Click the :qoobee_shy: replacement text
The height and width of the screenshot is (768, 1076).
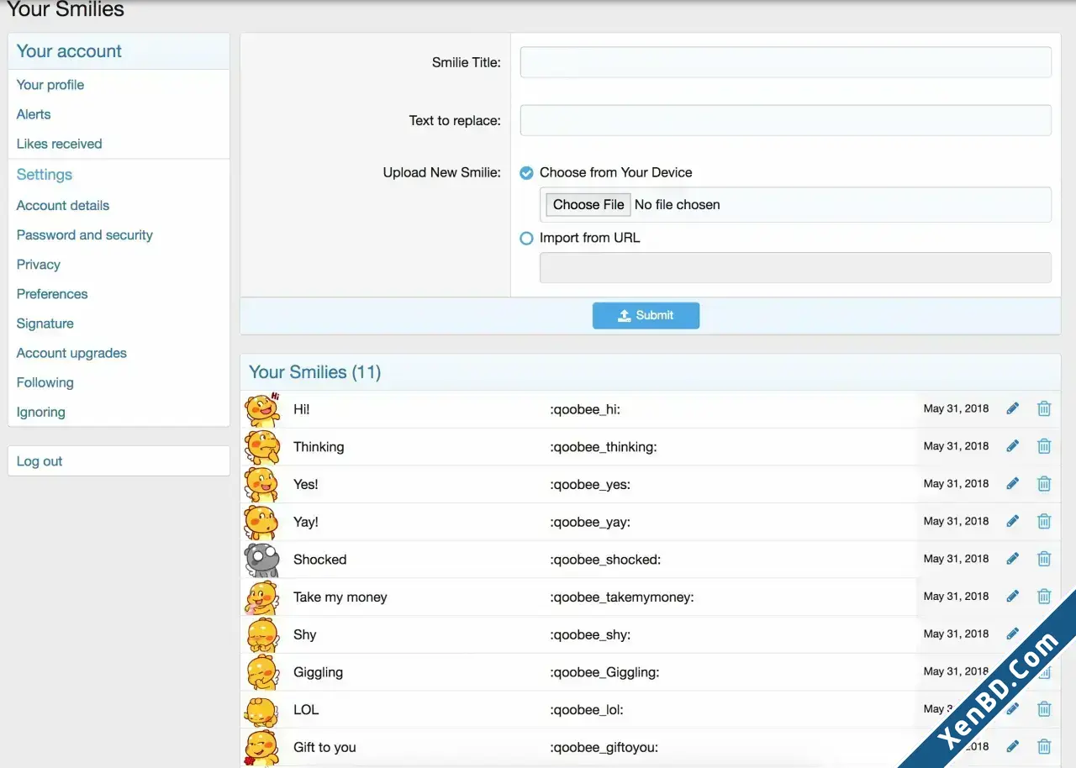point(590,634)
